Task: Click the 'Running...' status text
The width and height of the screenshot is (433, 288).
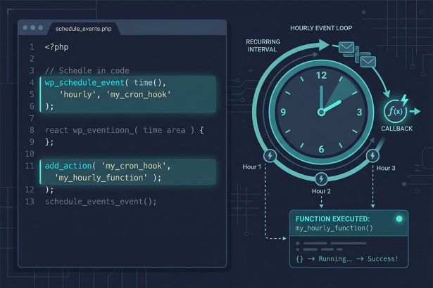Action: click(335, 258)
